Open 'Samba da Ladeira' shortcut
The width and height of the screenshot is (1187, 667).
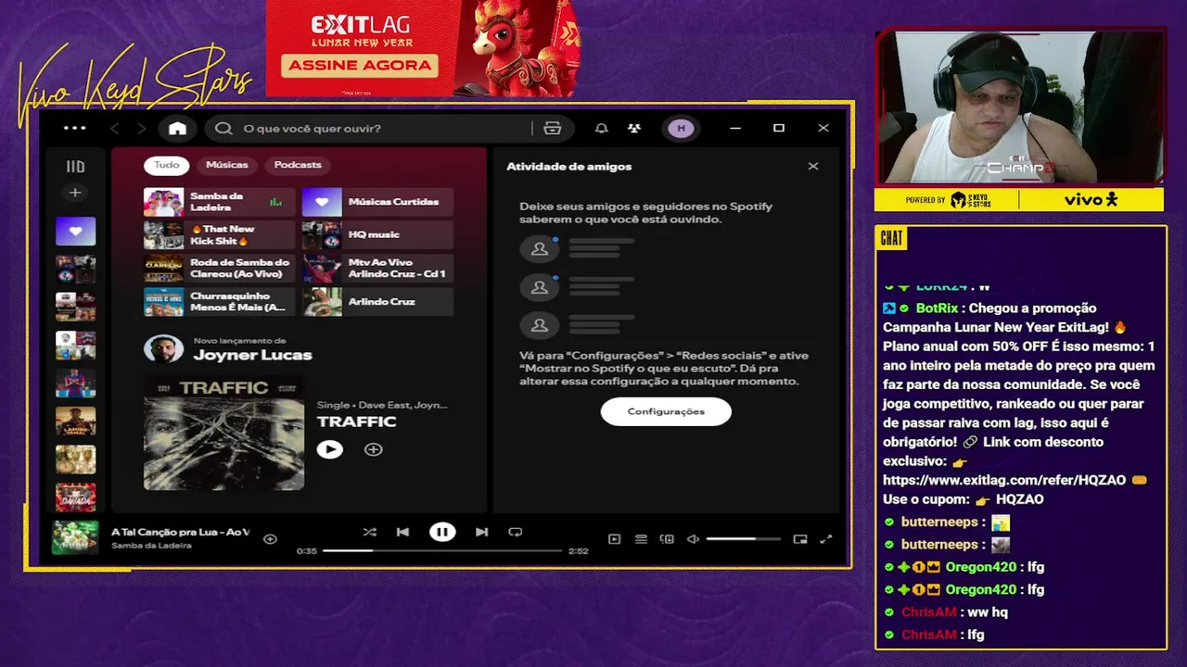click(x=219, y=202)
